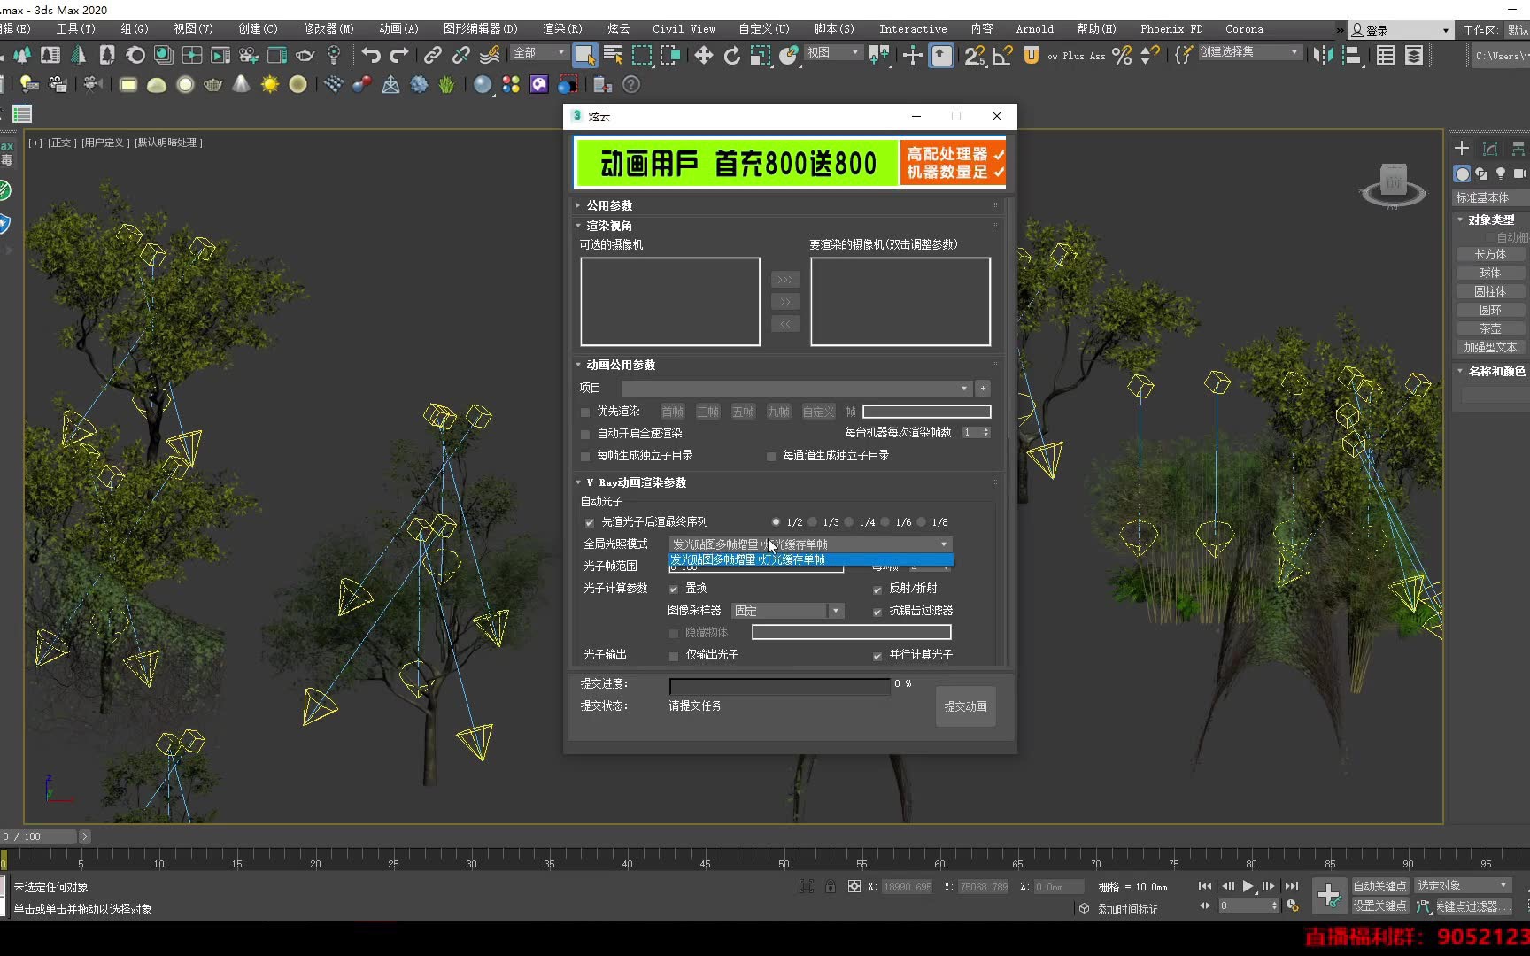Screen dimensions: 1530x956
Task: Click the Bind to Space Warp icon
Action: (x=490, y=56)
